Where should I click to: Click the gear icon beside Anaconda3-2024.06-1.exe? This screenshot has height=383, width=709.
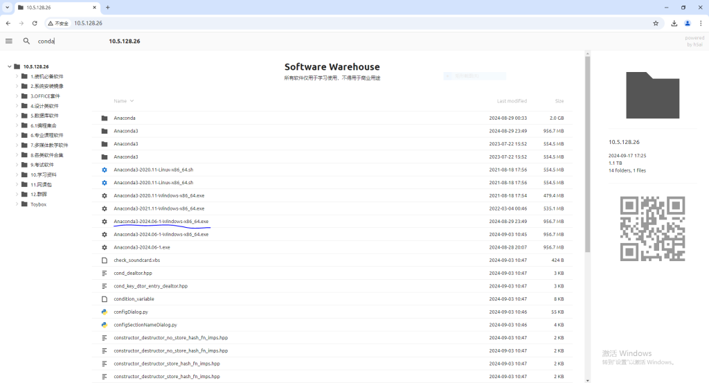(x=105, y=247)
